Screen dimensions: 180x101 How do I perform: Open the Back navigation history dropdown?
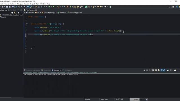[x=103, y=7]
